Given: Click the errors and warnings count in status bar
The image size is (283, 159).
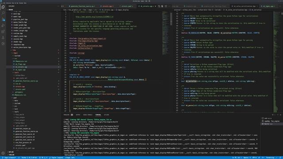Looking at the screenshot, I should [x=43, y=158].
